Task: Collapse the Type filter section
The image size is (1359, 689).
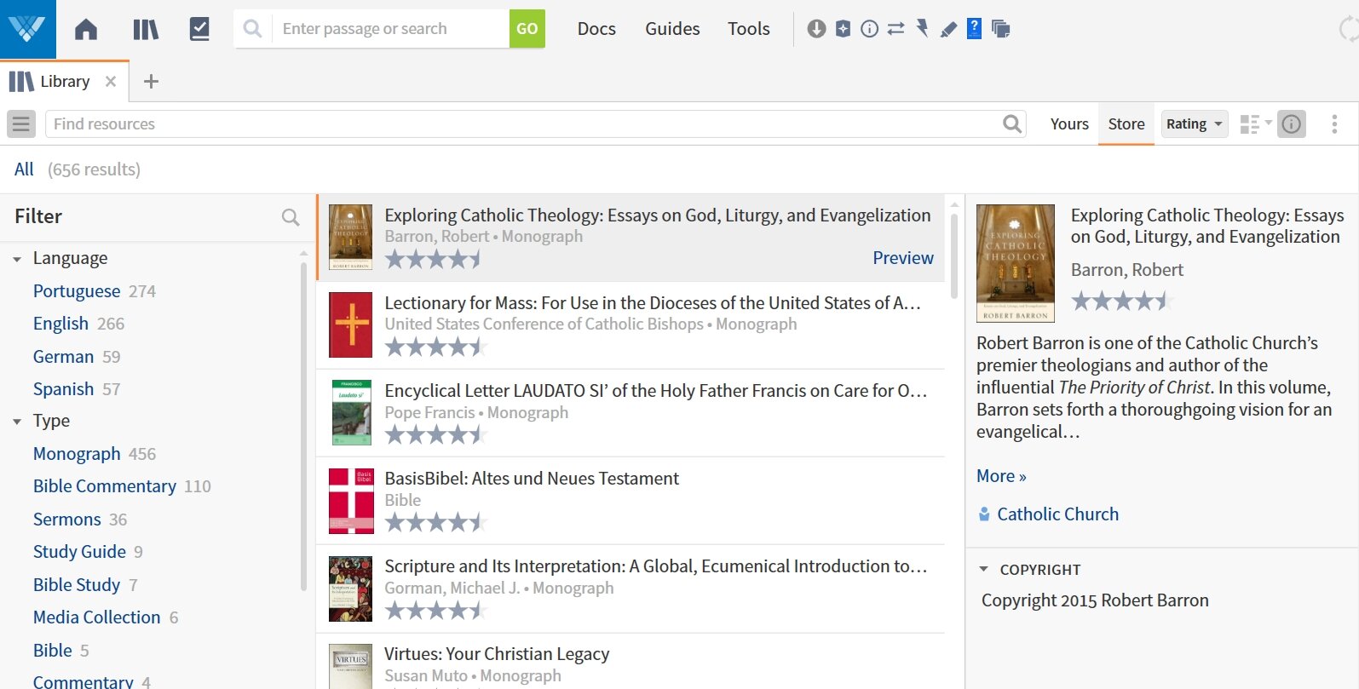Action: click(x=17, y=422)
